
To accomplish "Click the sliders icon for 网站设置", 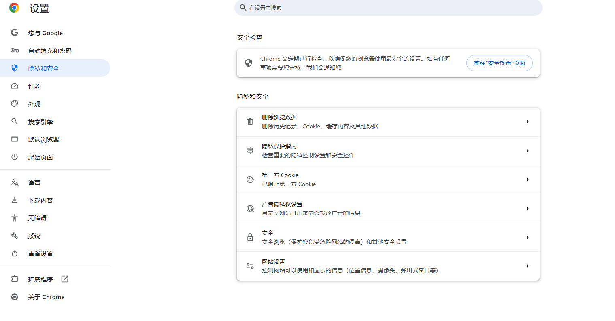I will tap(250, 266).
